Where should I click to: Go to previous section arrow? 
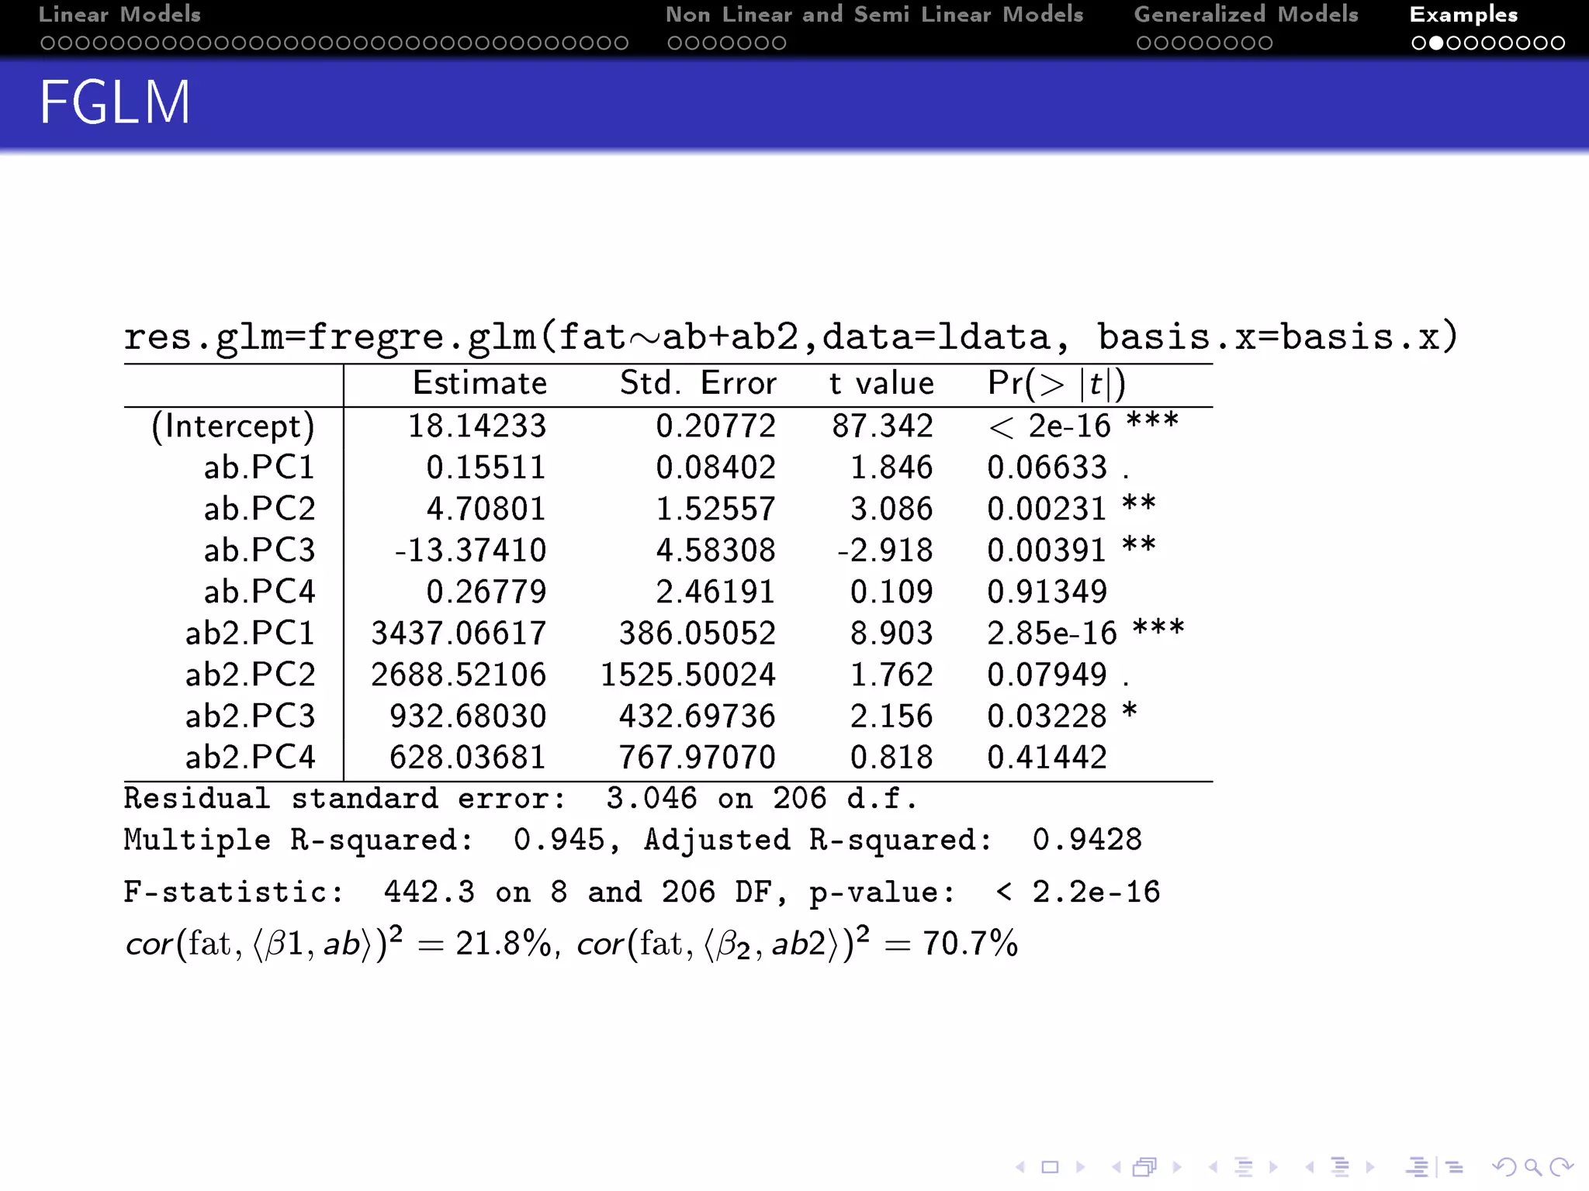pyautogui.click(x=1310, y=1167)
